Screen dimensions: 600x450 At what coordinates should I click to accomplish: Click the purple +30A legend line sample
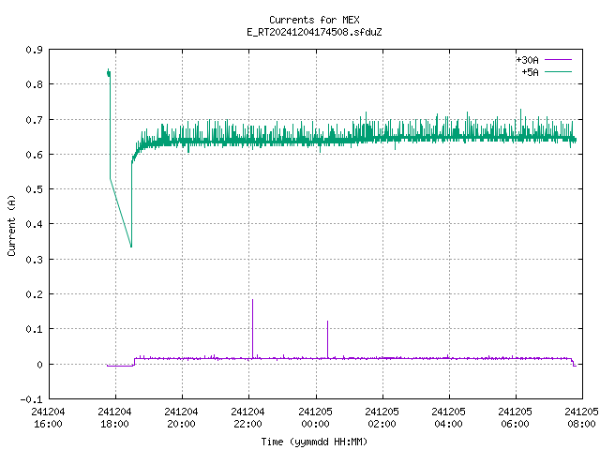pos(558,60)
